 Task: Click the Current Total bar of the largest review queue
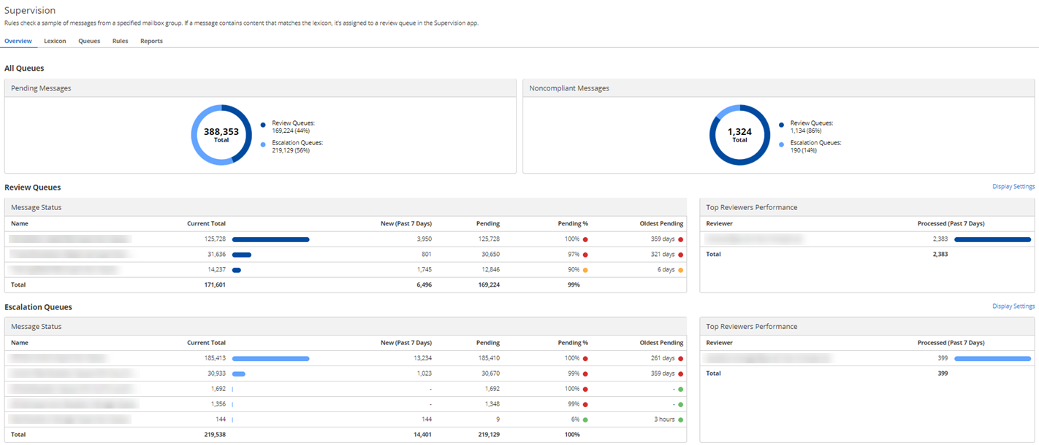coord(270,239)
